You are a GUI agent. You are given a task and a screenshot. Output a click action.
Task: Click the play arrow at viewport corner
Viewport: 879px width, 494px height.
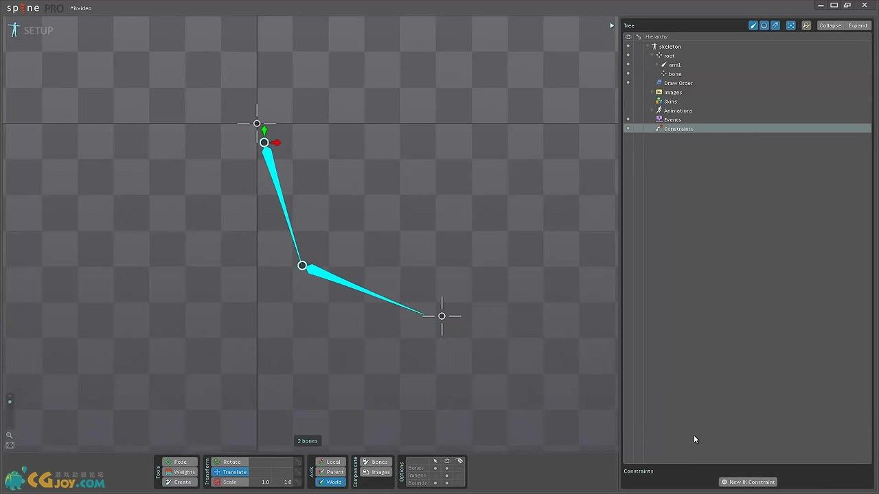point(612,25)
